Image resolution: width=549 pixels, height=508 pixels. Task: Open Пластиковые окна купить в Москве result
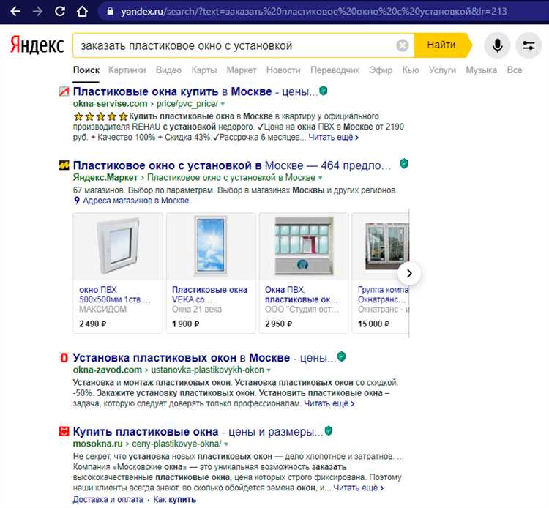click(195, 91)
